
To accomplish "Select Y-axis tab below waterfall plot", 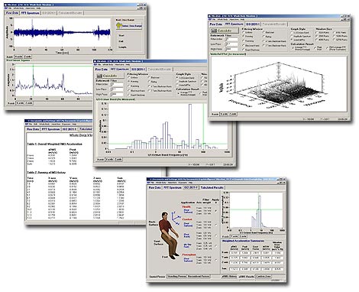I will pyautogui.click(x=224, y=114).
